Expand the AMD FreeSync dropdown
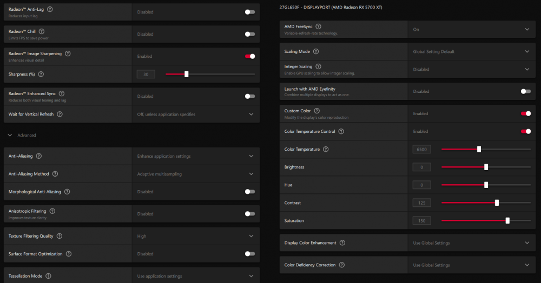541x283 pixels. (x=527, y=30)
